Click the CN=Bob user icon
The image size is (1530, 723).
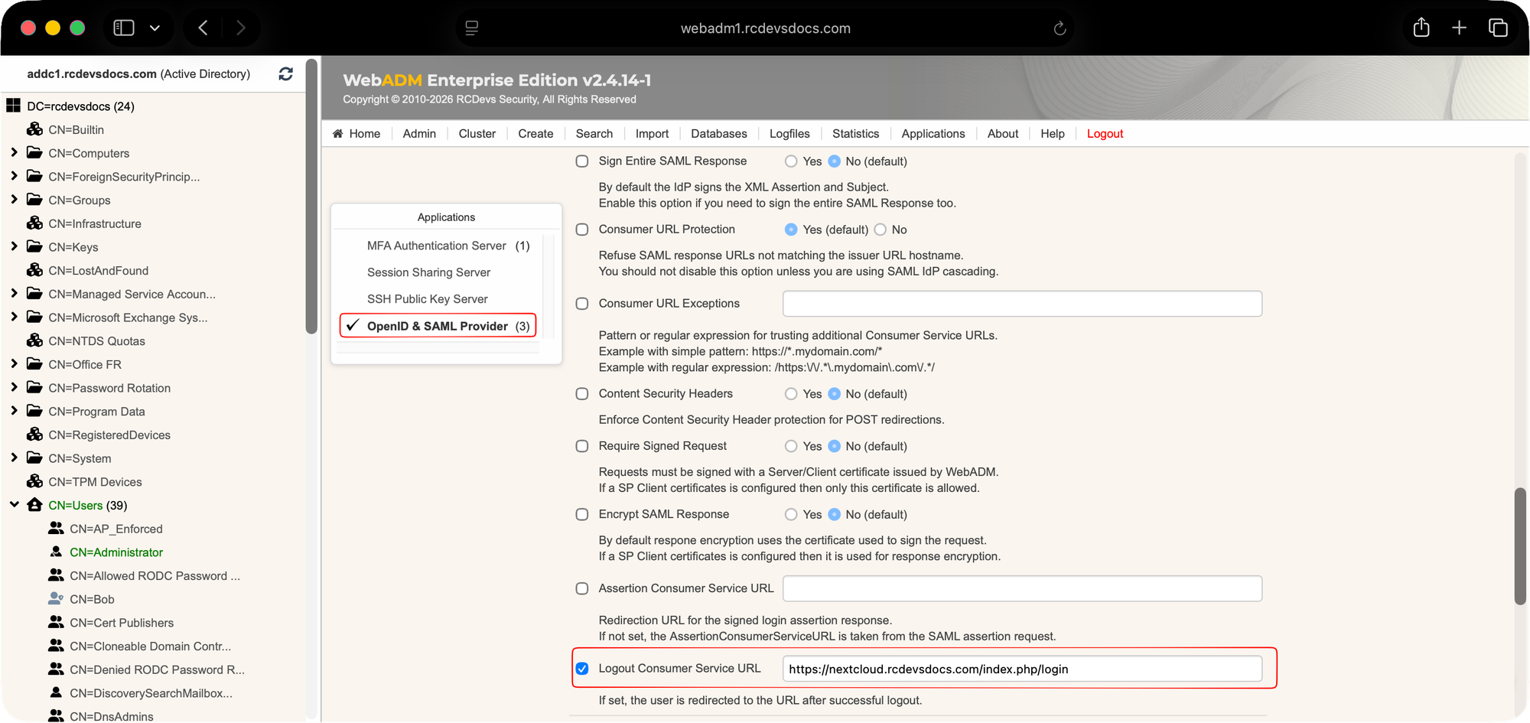pyautogui.click(x=56, y=598)
